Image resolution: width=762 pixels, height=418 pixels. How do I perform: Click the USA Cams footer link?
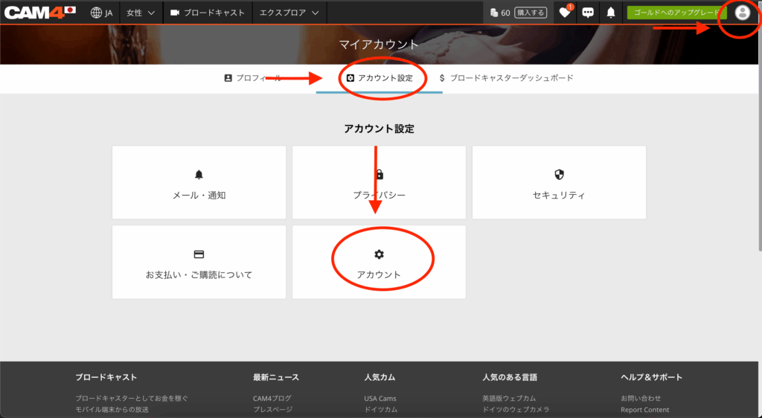(x=380, y=398)
